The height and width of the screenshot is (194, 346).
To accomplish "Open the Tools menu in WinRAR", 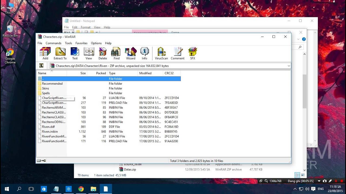I will point(68,43).
